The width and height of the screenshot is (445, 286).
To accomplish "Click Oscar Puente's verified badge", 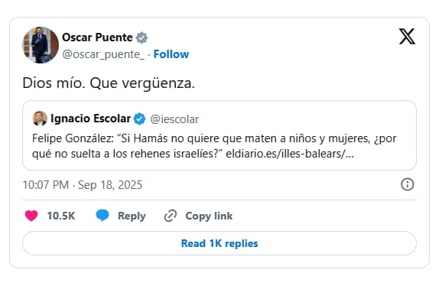I will pos(141,37).
